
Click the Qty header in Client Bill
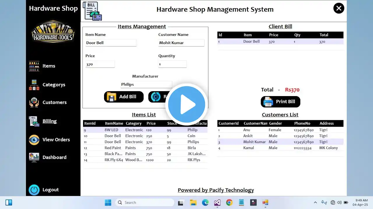point(297,35)
